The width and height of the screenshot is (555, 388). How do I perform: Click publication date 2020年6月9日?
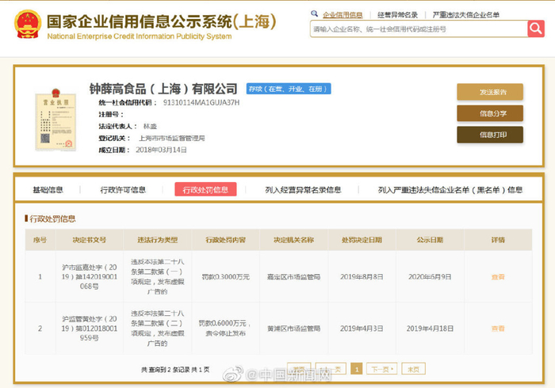pyautogui.click(x=430, y=277)
